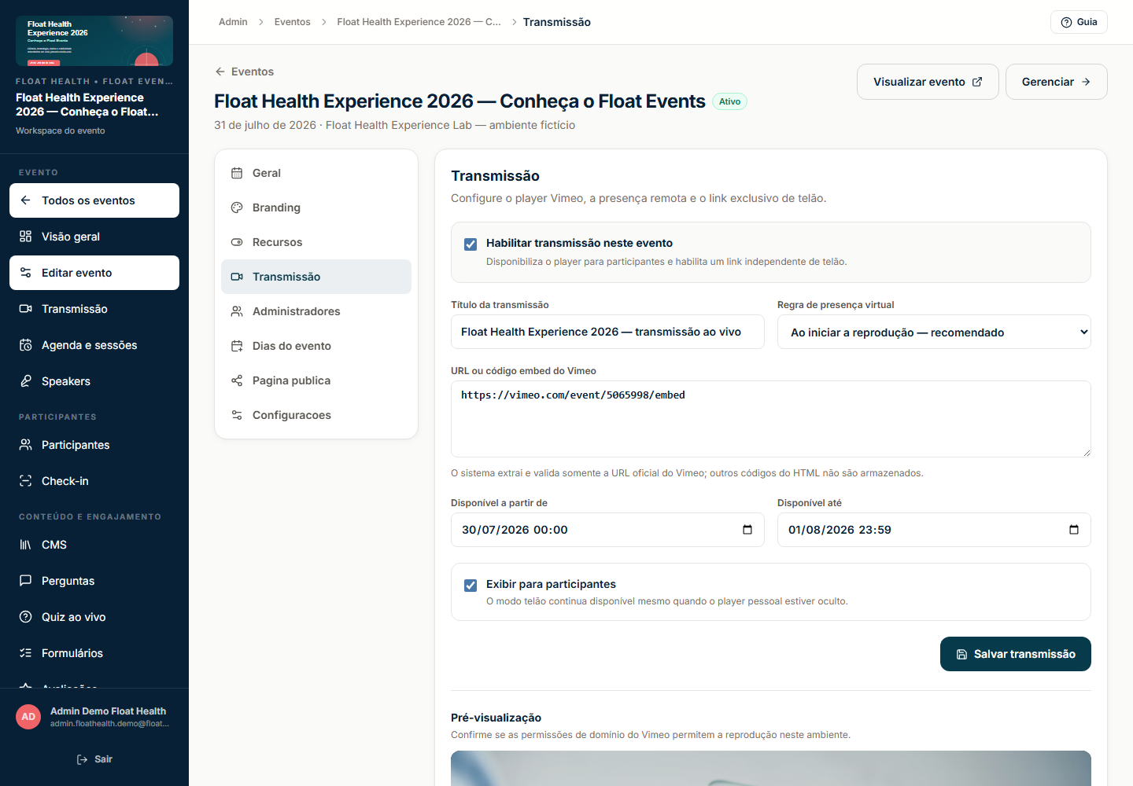
Task: Toggle Exibir para participantes checkbox
Action: click(471, 586)
